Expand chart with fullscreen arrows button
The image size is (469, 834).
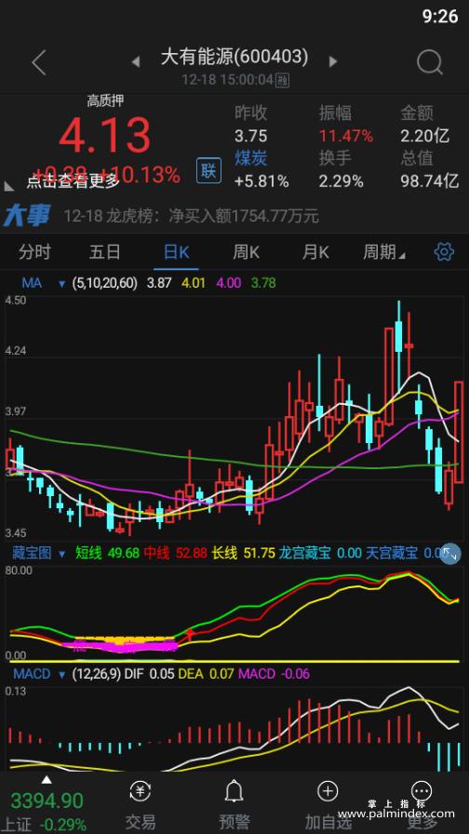(x=449, y=554)
